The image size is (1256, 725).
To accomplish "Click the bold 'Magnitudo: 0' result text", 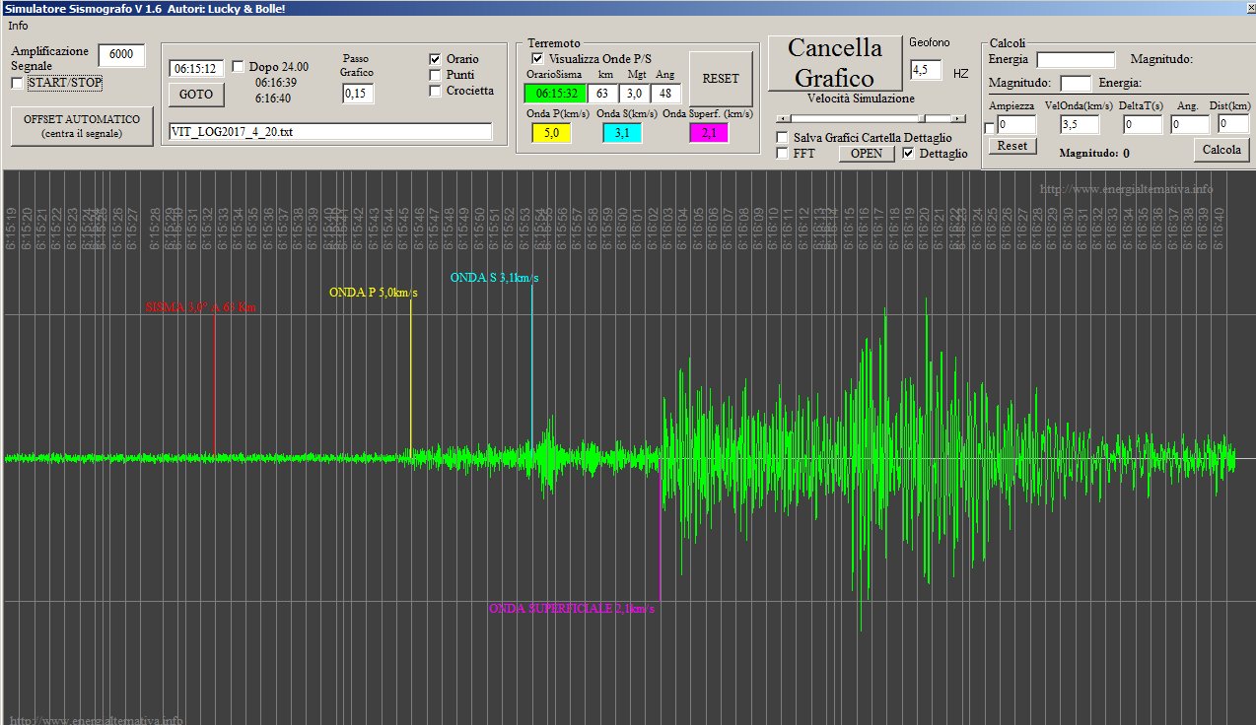I will tap(1094, 154).
